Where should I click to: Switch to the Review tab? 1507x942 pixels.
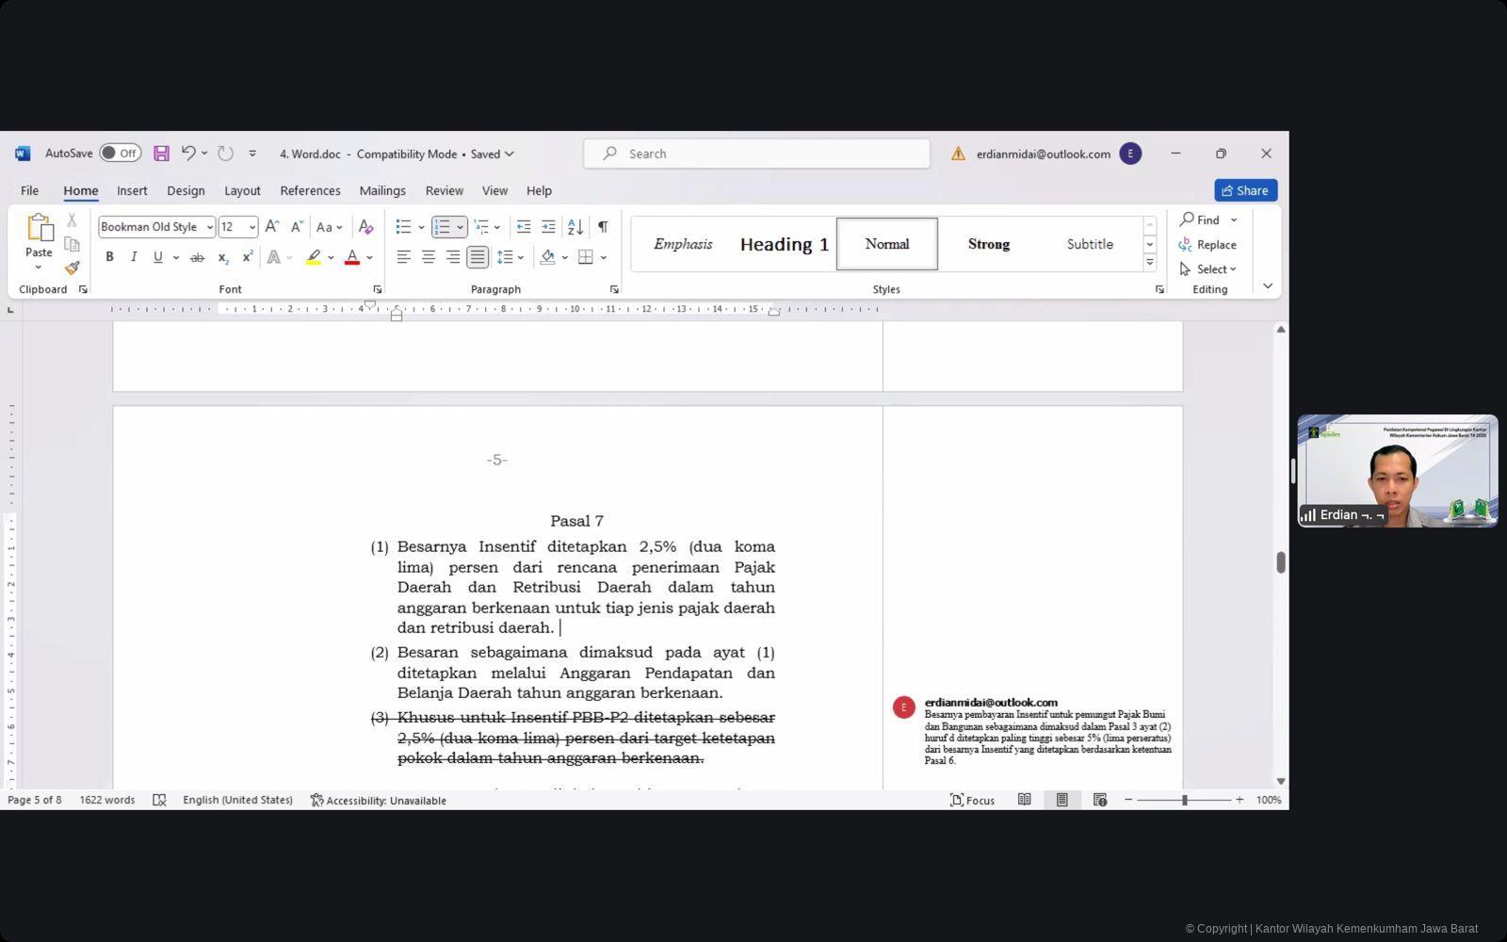coord(444,190)
